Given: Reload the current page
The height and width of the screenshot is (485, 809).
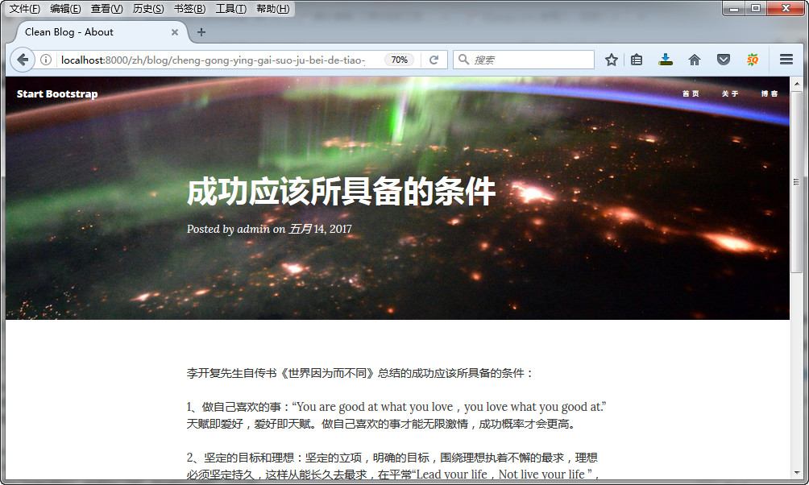Looking at the screenshot, I should pyautogui.click(x=434, y=60).
